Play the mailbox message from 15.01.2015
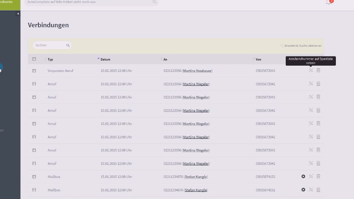 (x=303, y=176)
